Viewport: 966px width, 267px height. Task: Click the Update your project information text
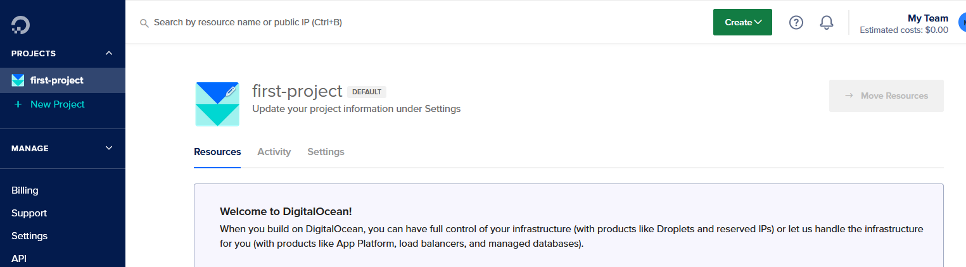tap(356, 109)
